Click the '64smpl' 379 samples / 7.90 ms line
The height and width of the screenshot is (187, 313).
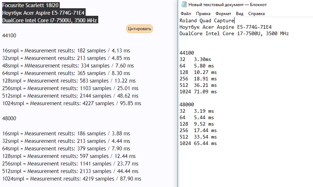click(x=66, y=149)
